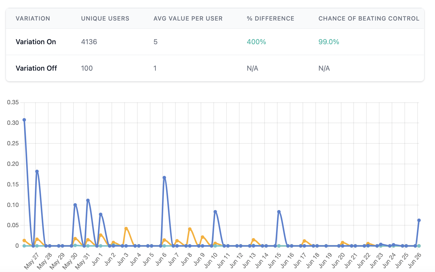Click the 4136 unique users value
Viewport: 435px width, 272px height.
click(x=89, y=42)
